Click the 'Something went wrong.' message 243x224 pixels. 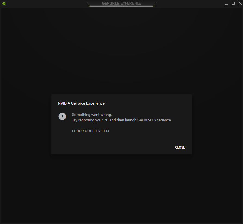[92, 115]
